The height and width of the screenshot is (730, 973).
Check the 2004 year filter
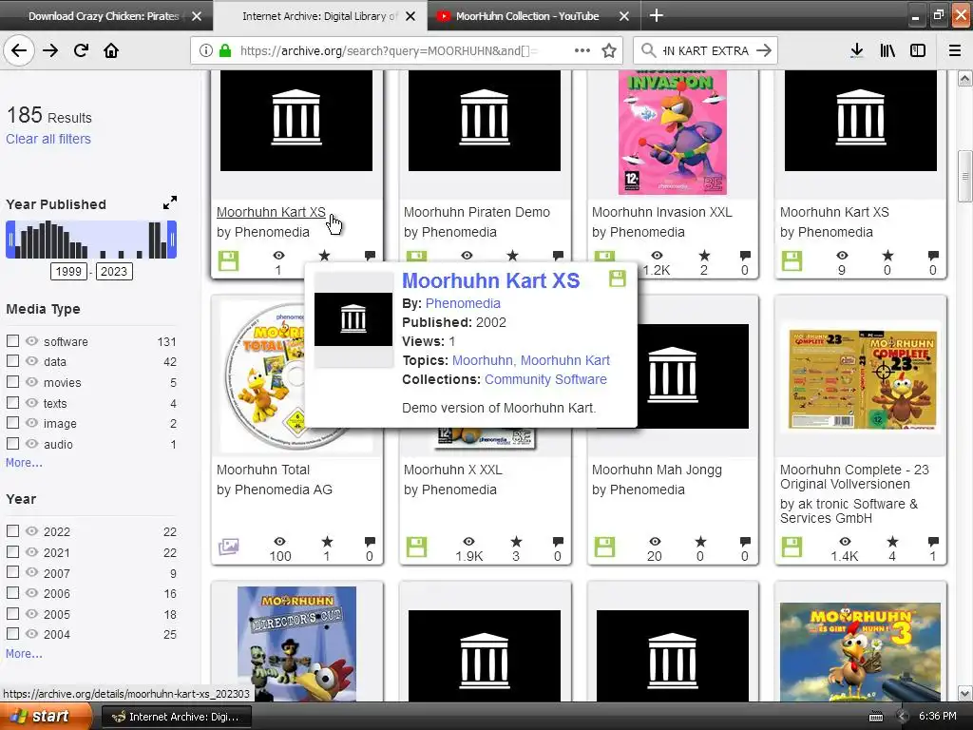(x=12, y=634)
